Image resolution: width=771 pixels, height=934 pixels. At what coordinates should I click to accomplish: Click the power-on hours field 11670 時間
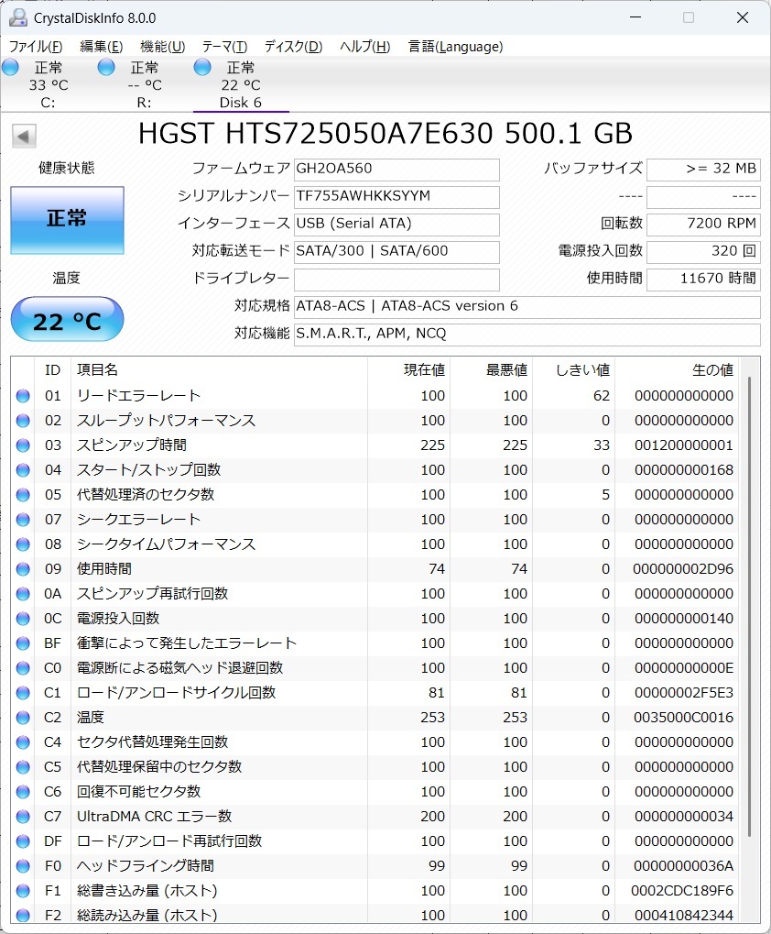(703, 280)
